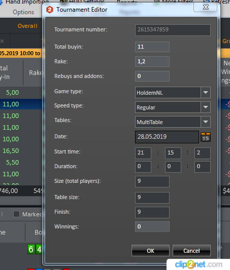Select the 5,50 buy-in row
This screenshot has height=270, width=230.
pyautogui.click(x=21, y=163)
